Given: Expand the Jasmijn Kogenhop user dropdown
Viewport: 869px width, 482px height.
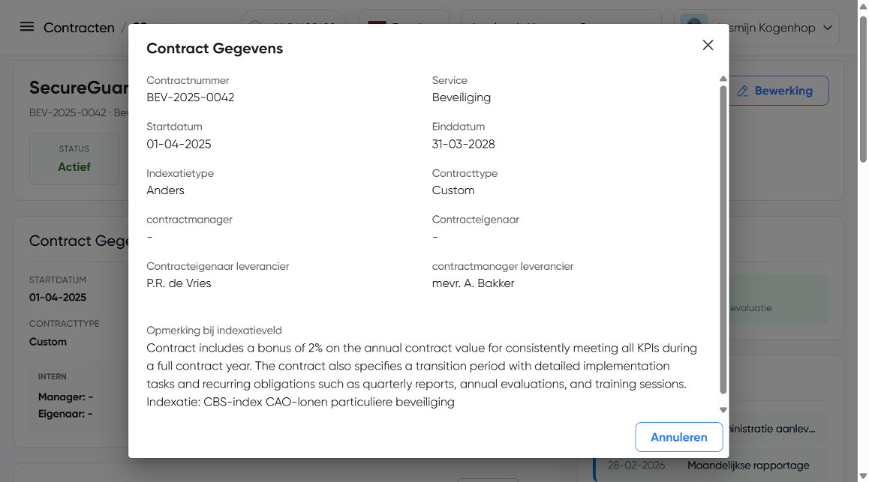Looking at the screenshot, I should tap(828, 28).
